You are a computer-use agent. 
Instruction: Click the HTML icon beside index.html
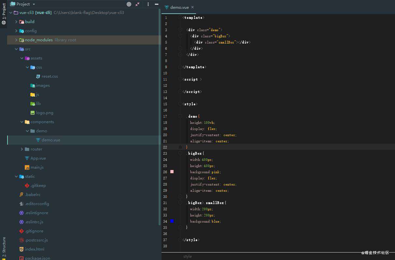(x=21, y=249)
